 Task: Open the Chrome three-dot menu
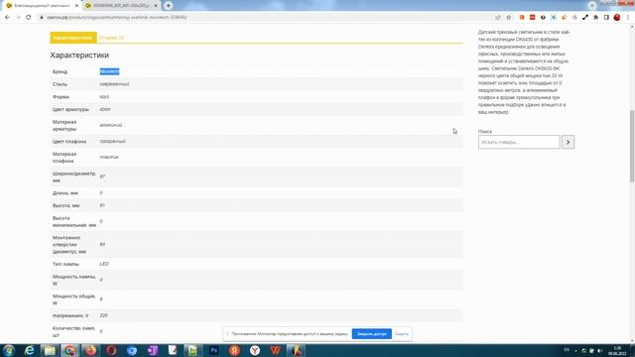pos(628,18)
